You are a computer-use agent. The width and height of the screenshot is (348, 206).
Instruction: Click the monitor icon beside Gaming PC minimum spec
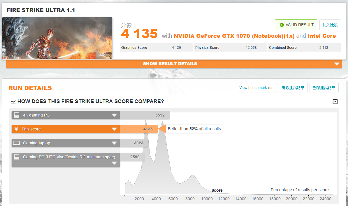click(17, 157)
